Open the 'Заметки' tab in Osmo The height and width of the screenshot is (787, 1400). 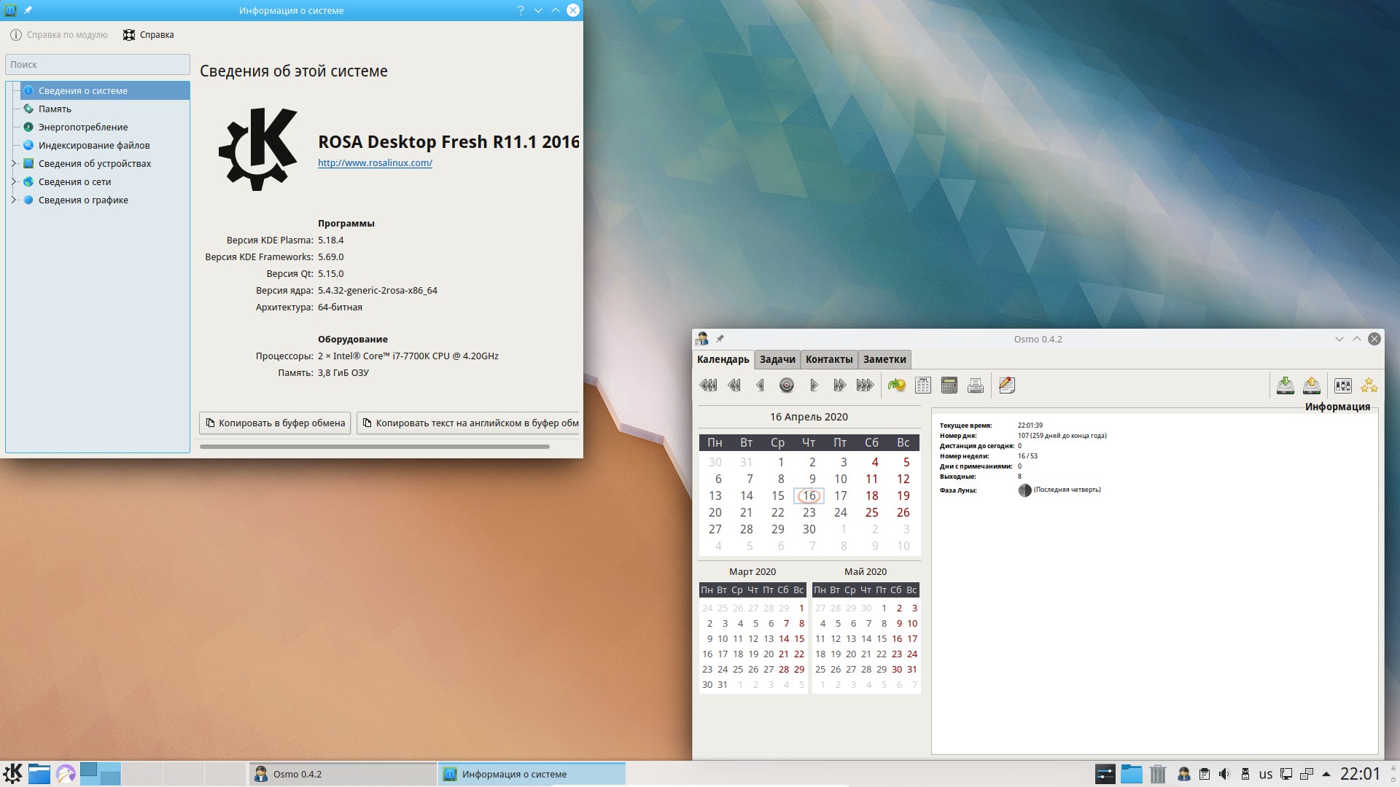pyautogui.click(x=884, y=359)
